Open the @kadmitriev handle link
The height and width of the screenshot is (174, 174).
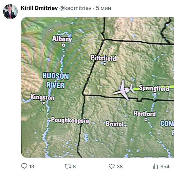tap(75, 8)
